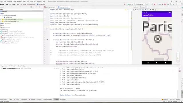
Task: Open the Build Analyzer link
Action: point(66,95)
